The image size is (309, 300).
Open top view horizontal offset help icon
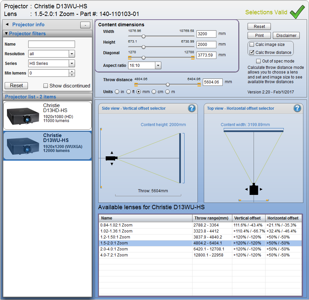tap(297, 108)
